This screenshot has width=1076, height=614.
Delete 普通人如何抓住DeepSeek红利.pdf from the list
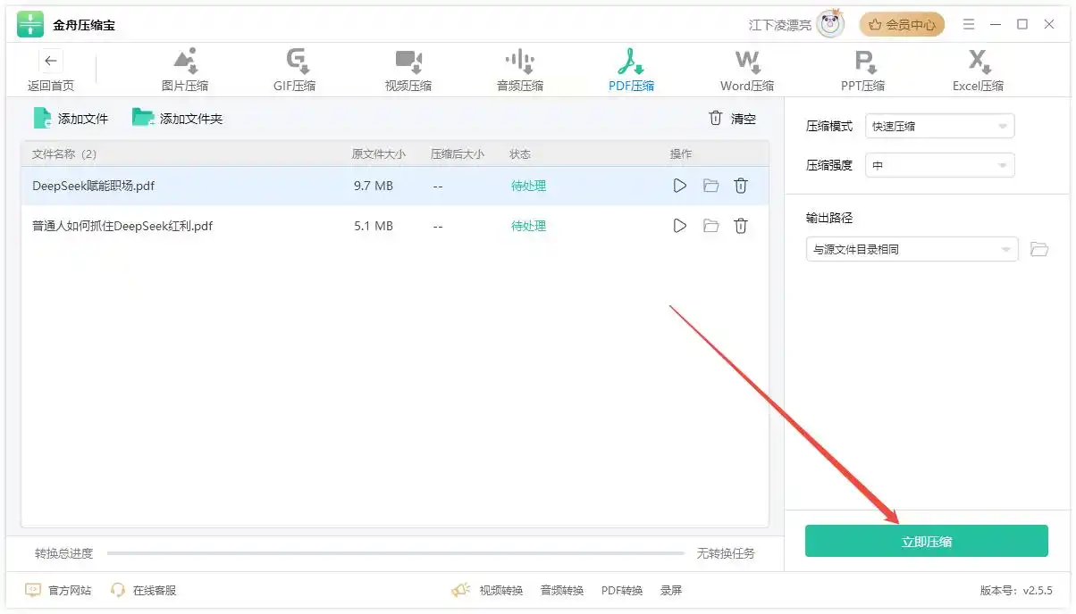coord(741,226)
